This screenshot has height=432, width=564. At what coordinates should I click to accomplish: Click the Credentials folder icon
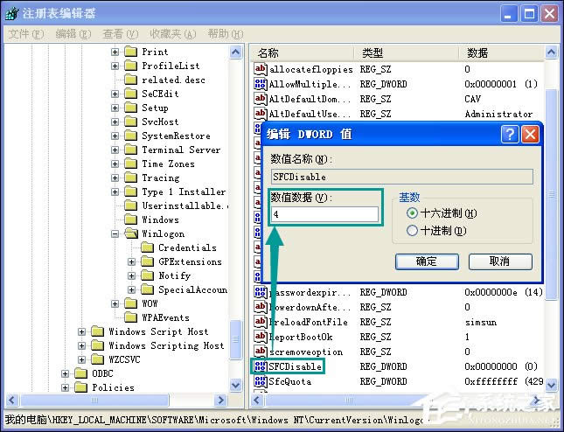(147, 247)
